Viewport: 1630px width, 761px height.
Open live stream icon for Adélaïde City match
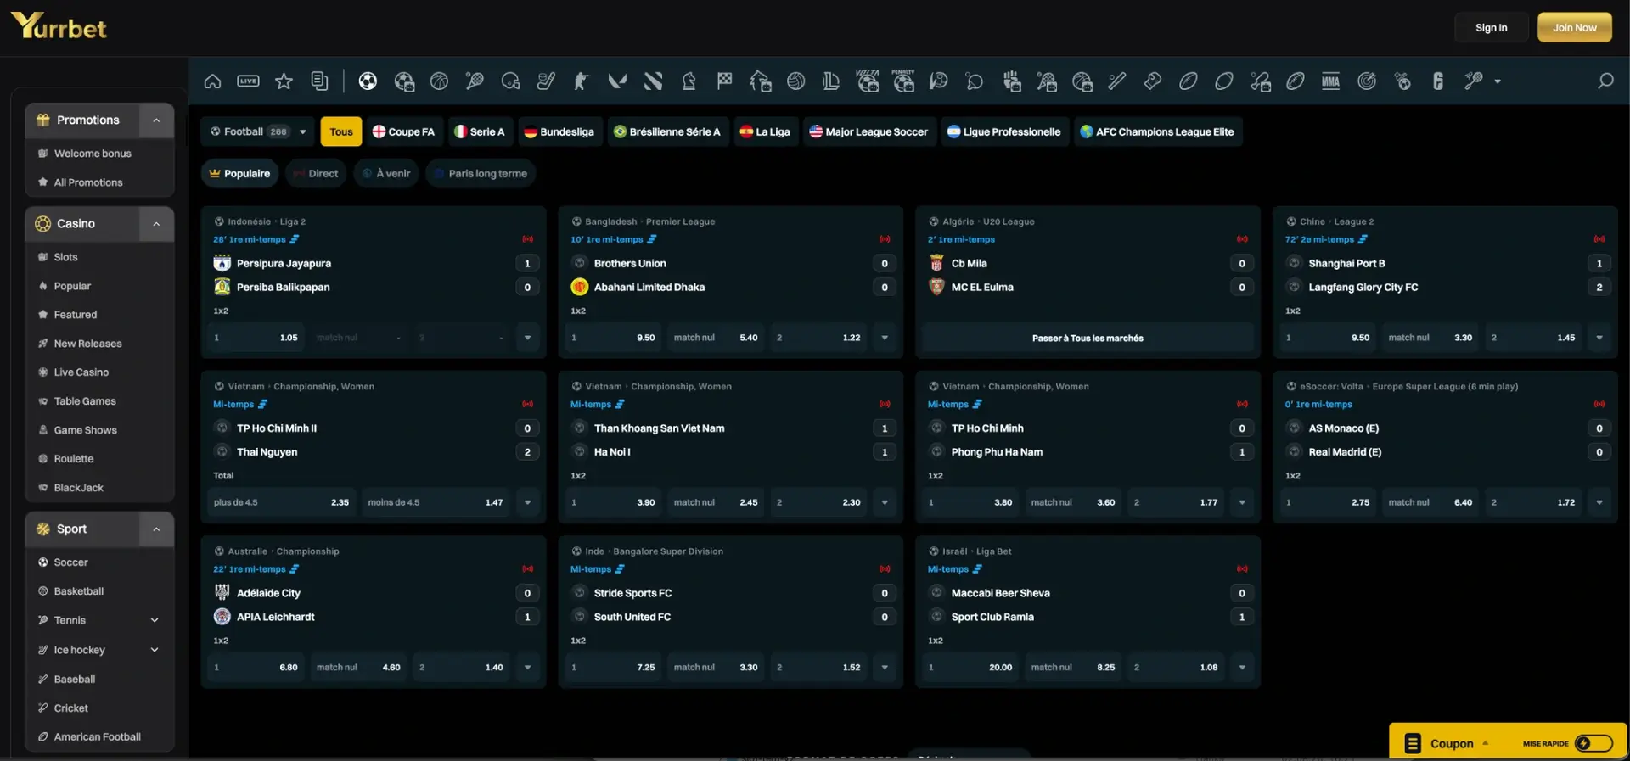pyautogui.click(x=527, y=569)
